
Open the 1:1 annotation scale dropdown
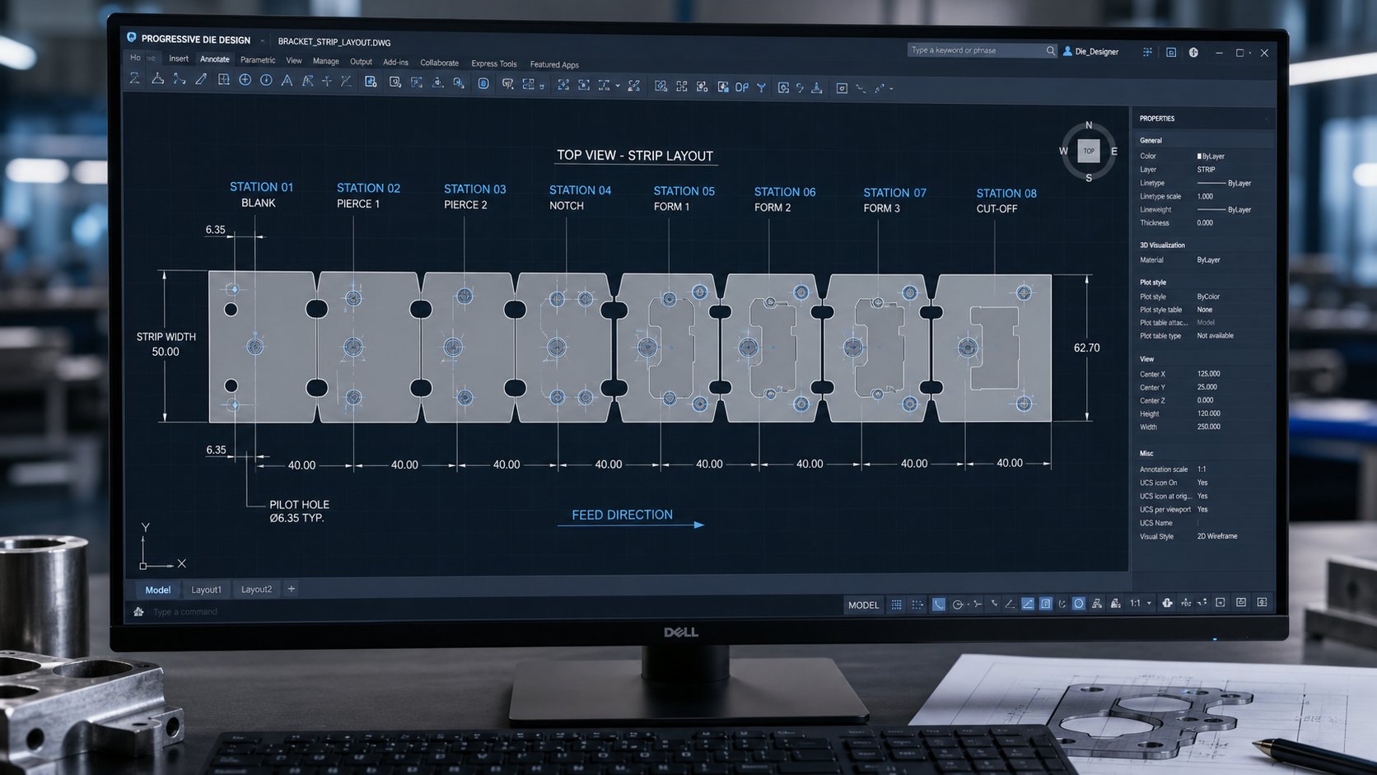(1149, 603)
